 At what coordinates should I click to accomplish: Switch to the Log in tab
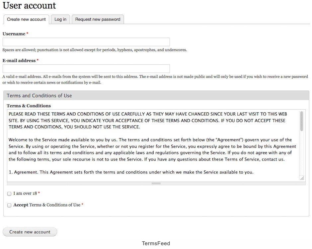60,19
